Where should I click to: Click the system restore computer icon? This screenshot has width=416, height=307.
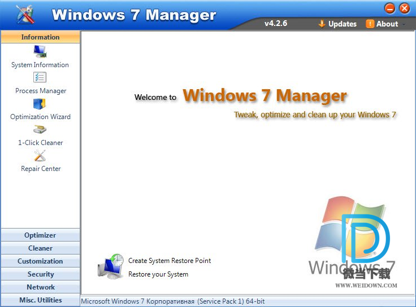pos(111,266)
